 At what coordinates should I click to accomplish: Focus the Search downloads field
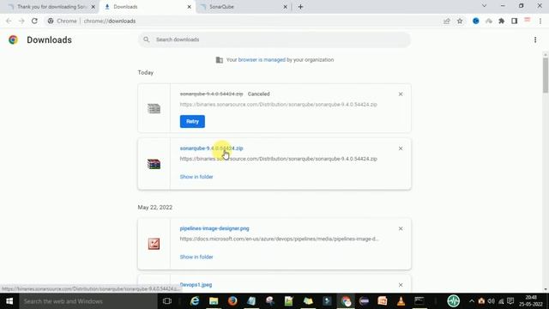pos(274,39)
